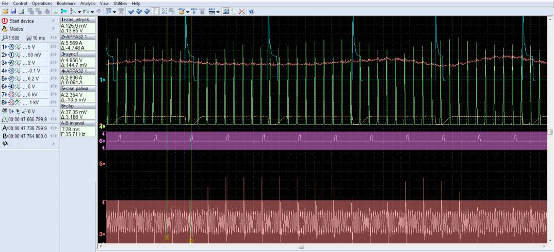Click the red X icon in toolbar

pos(242,11)
